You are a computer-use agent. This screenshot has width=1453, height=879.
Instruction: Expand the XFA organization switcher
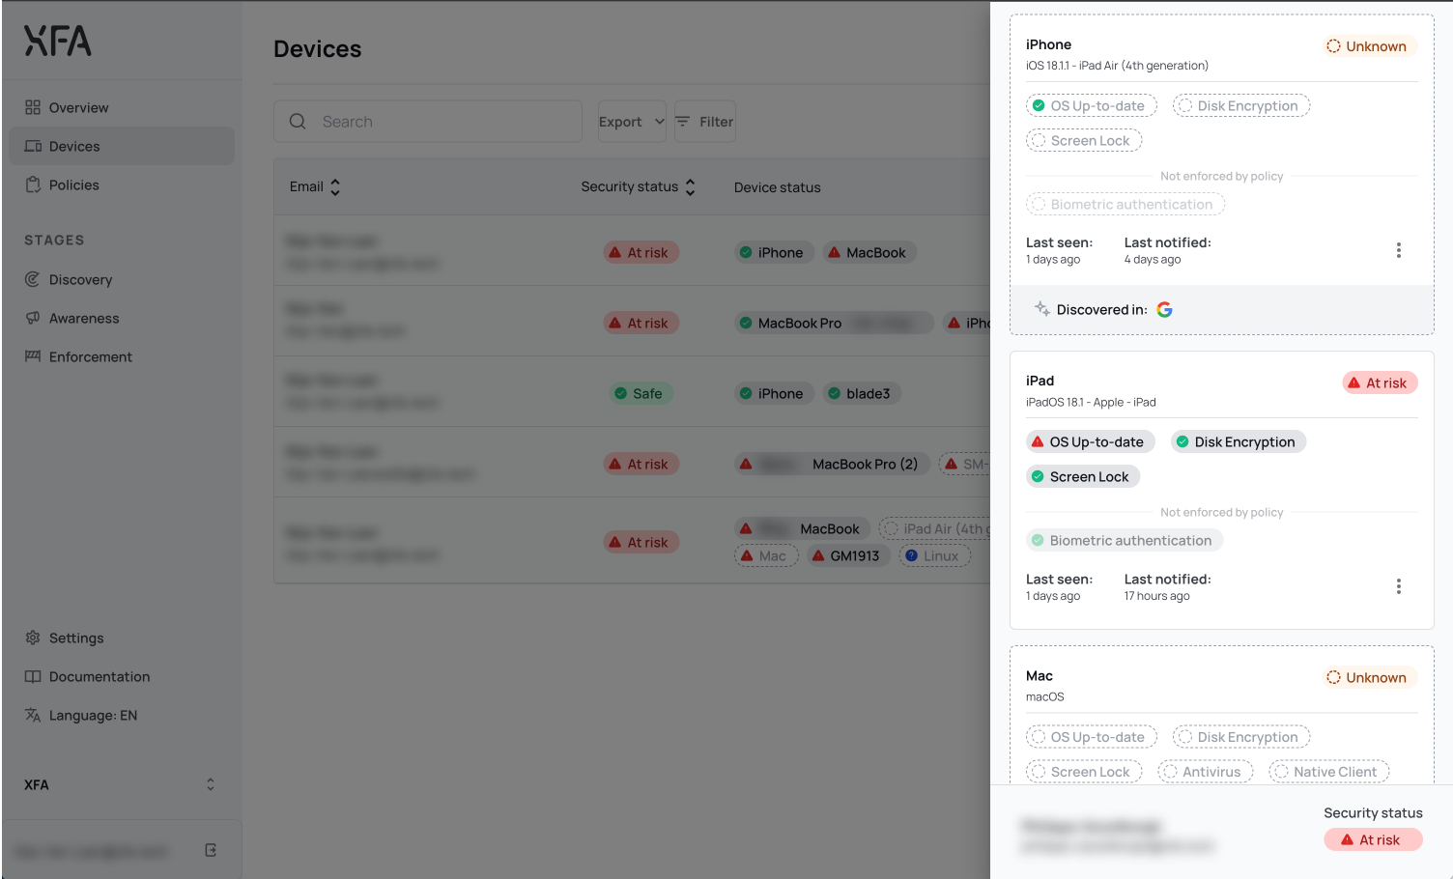[121, 784]
